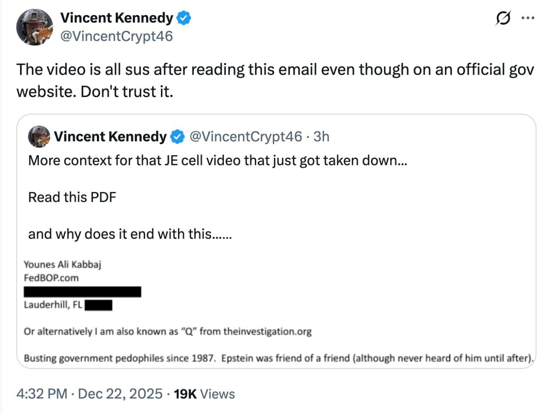Click the 19K Views counter
549x414 pixels.
coord(204,394)
